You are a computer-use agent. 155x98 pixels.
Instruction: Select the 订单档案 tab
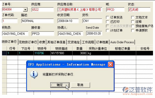pos(102,42)
